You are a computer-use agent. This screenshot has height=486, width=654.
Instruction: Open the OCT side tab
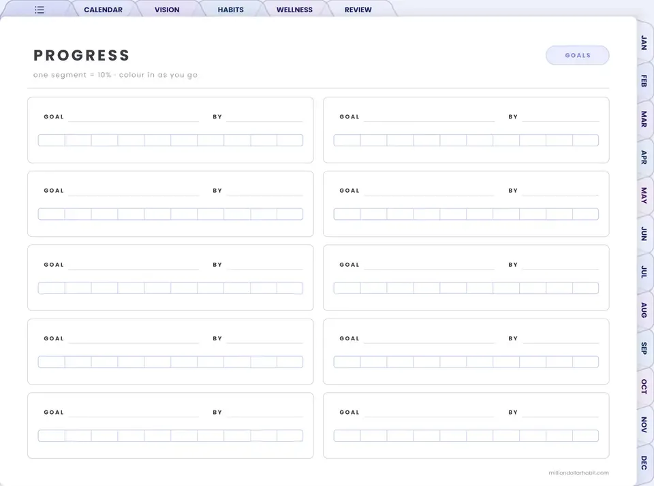coord(644,387)
